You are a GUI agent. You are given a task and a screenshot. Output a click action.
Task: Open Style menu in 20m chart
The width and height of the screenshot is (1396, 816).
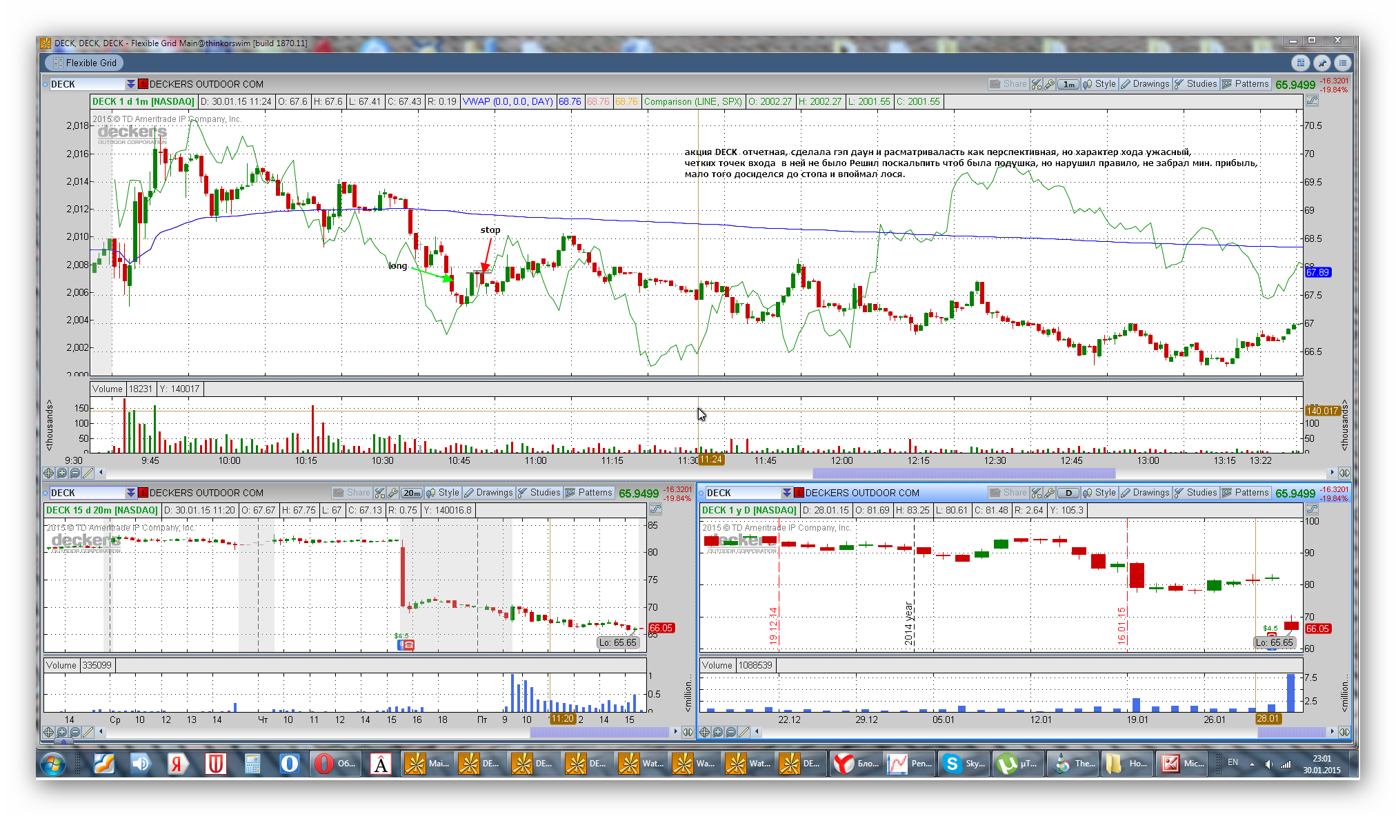click(443, 493)
